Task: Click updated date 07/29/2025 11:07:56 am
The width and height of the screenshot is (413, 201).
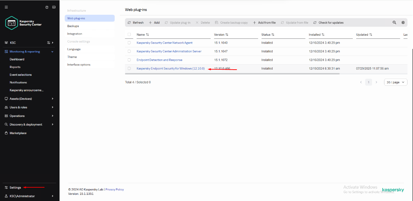Action: [x=372, y=69]
